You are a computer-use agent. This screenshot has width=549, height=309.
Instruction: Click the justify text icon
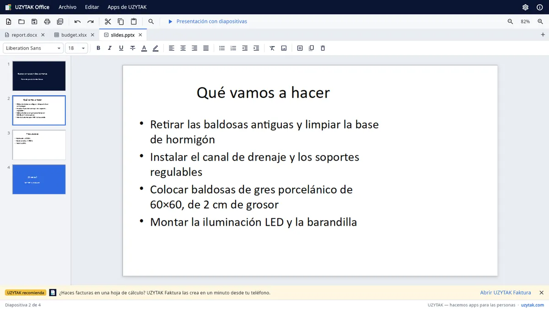(x=206, y=48)
